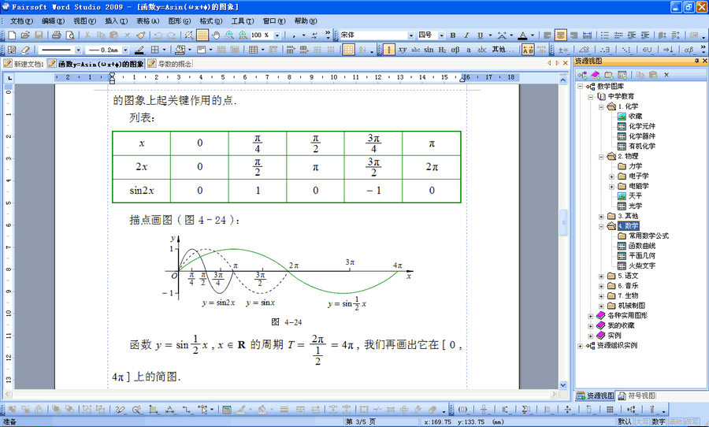This screenshot has height=427, width=709.
Task: Click the bullet list icon
Action: click(x=604, y=35)
